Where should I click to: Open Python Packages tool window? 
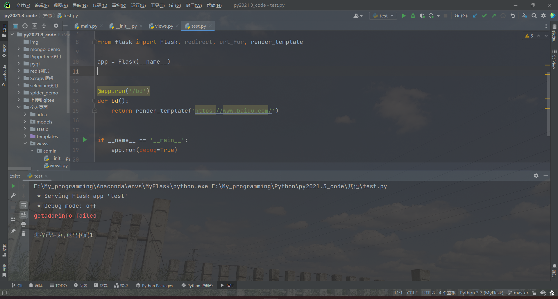[x=154, y=285]
